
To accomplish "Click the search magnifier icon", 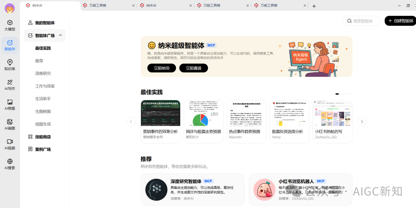I will tap(349, 21).
